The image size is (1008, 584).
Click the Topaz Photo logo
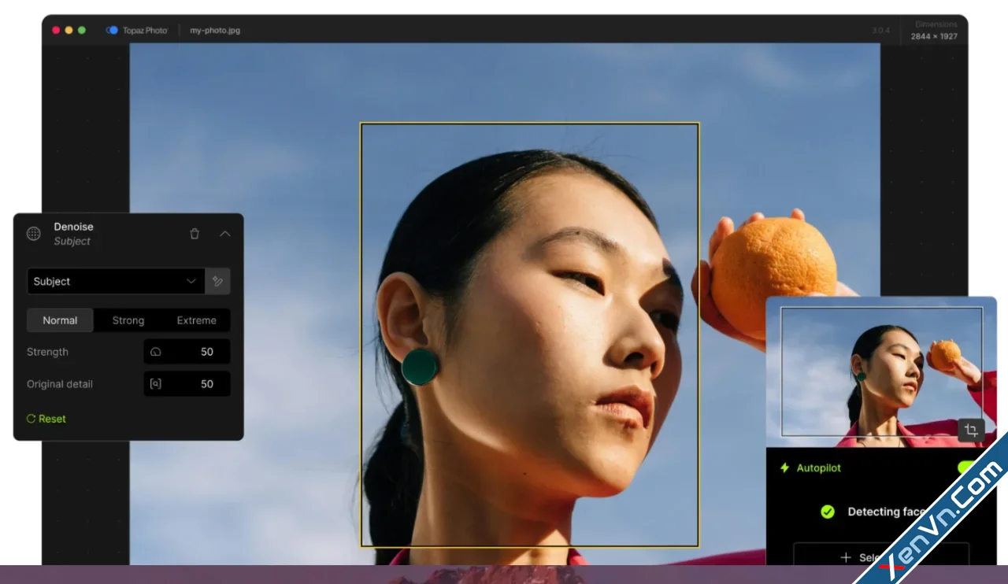coord(137,30)
